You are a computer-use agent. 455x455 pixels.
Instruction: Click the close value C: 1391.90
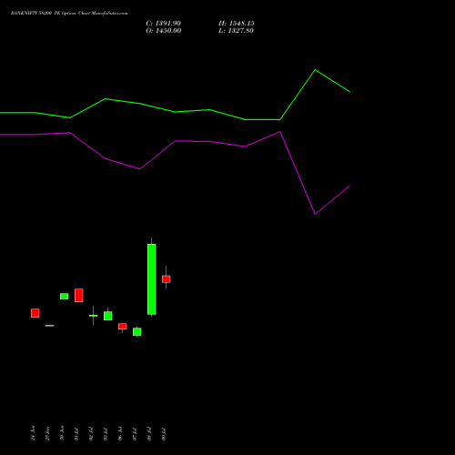tap(163, 24)
